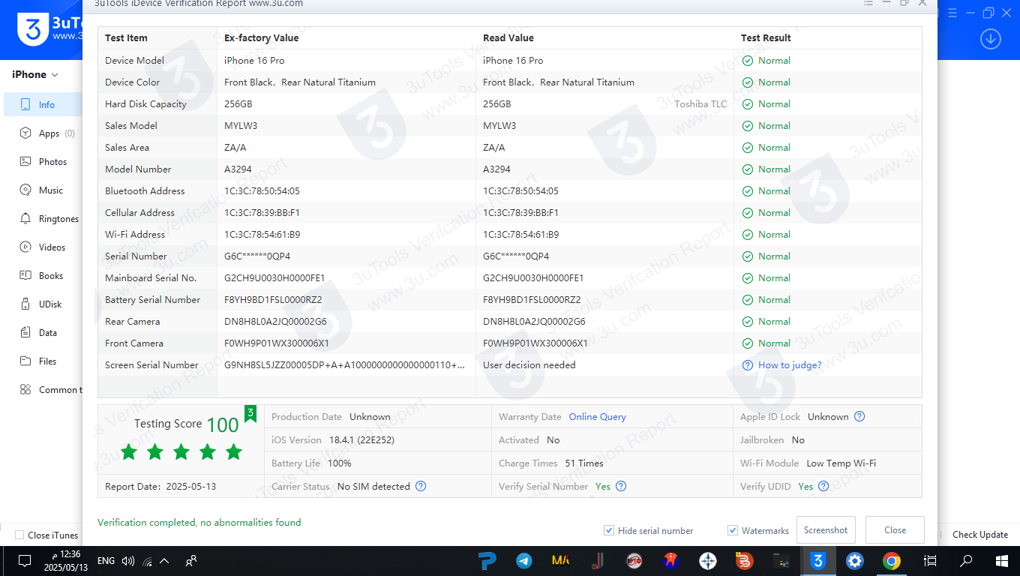Screen dimensions: 1020x576
Task: Switch the ENG input language indicator
Action: pos(106,561)
